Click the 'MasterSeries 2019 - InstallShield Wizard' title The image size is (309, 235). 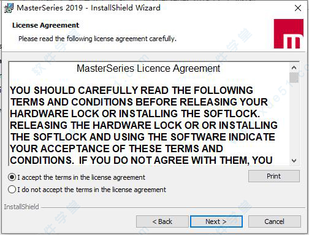[88, 8]
